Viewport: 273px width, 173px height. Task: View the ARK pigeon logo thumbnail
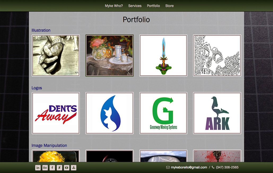(x=217, y=113)
